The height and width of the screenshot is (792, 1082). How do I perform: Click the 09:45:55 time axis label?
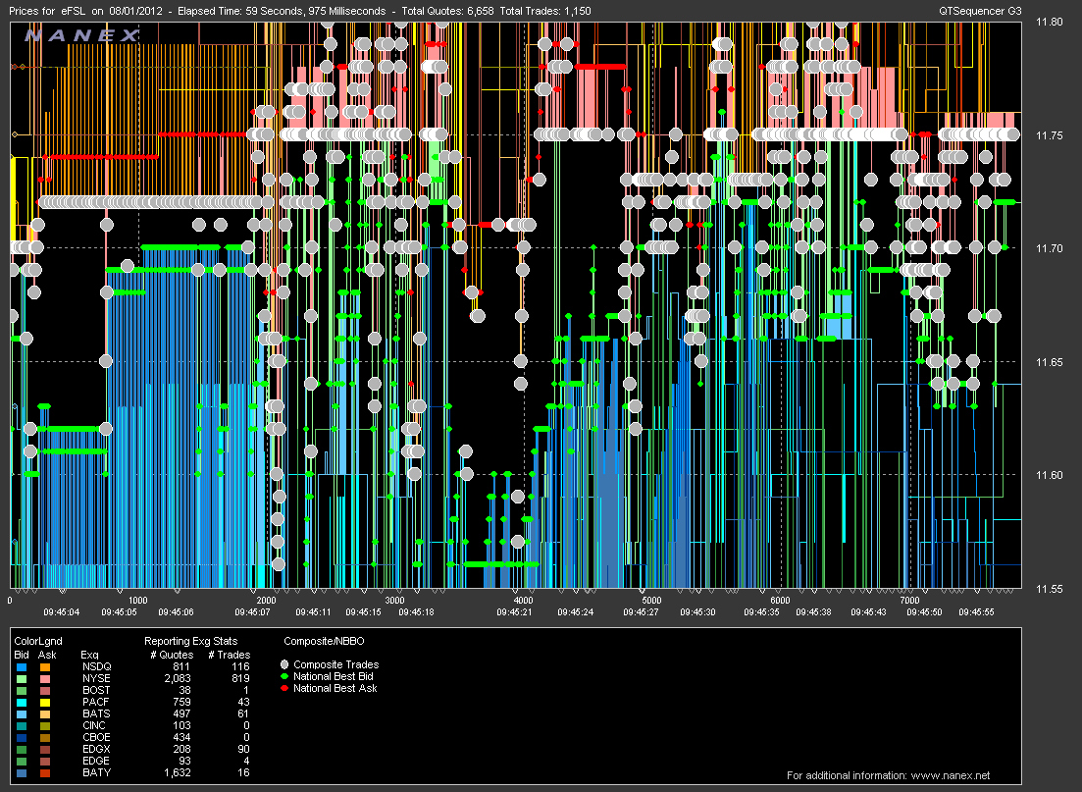click(x=976, y=611)
